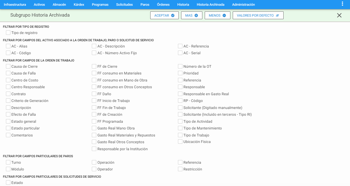Check the Comentarios checkbox

click(x=8, y=135)
